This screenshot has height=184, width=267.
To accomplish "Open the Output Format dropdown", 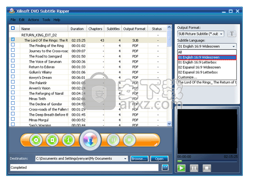I will tap(221, 34).
